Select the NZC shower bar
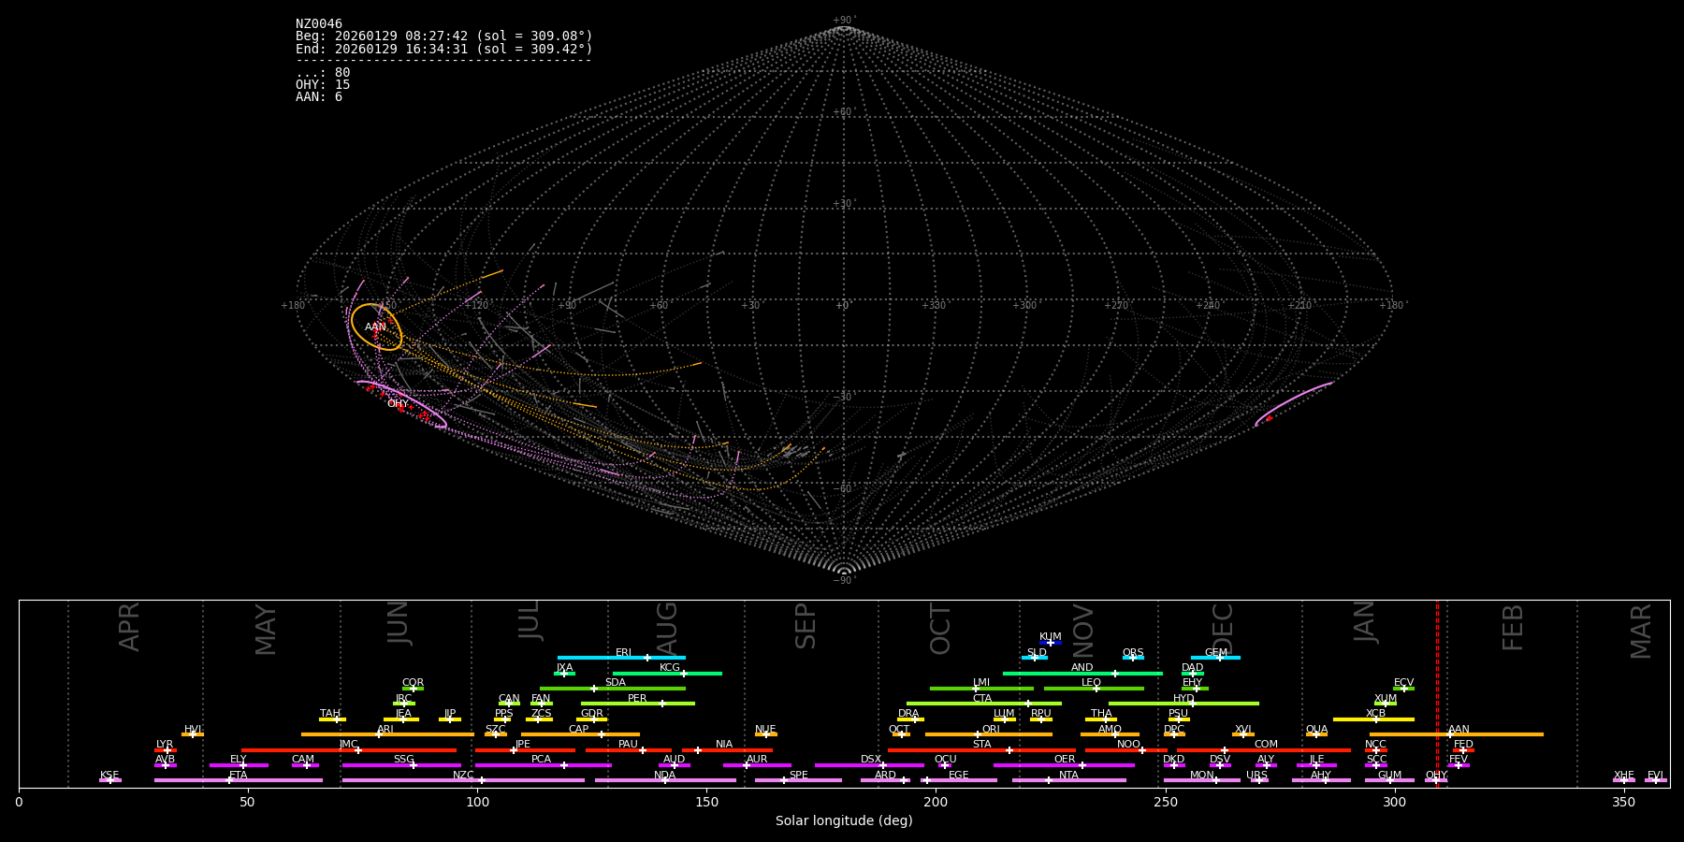 click(x=463, y=780)
